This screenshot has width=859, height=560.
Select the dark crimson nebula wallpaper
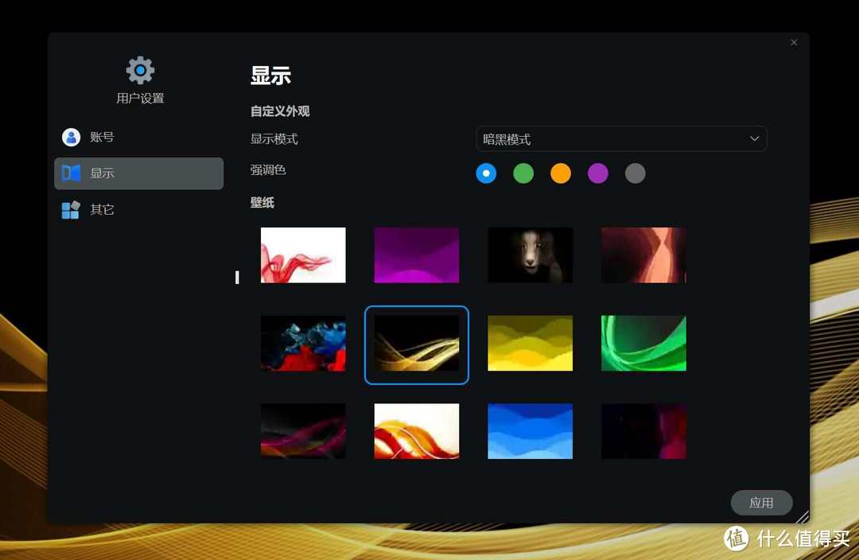coord(643,431)
